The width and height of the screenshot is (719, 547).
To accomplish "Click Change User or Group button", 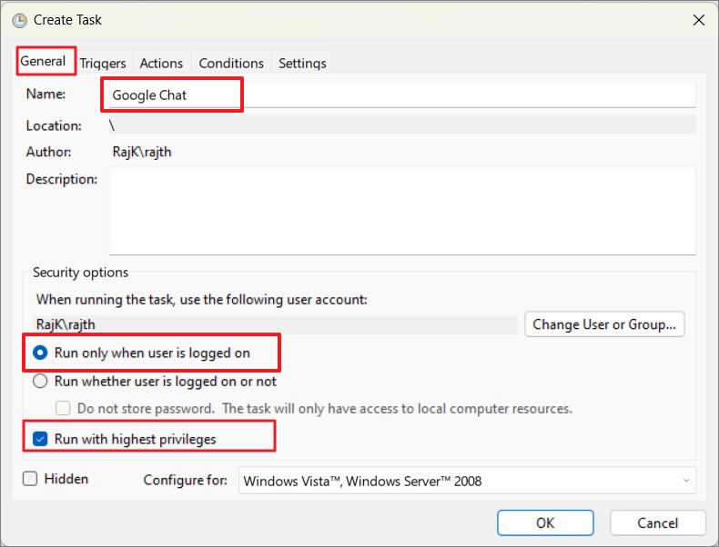I will tap(604, 324).
